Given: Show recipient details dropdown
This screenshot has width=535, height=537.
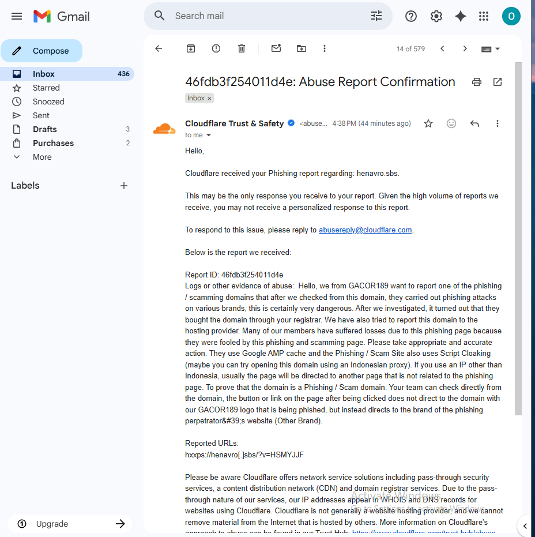Looking at the screenshot, I should click(209, 136).
